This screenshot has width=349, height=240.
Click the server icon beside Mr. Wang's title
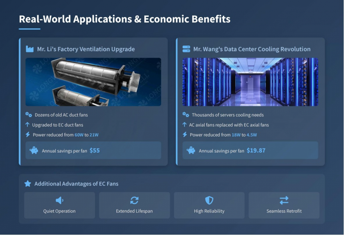click(x=186, y=49)
